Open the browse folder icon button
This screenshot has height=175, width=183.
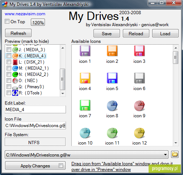click(x=175, y=154)
